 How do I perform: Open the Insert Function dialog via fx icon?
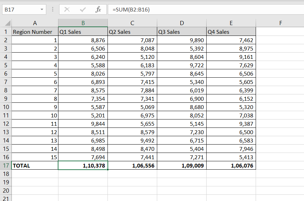coord(98,9)
